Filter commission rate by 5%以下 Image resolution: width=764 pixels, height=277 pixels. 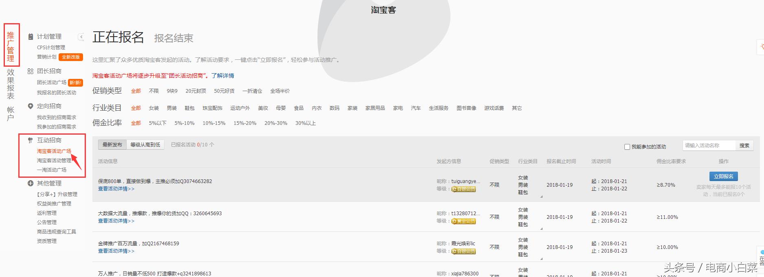tap(158, 123)
